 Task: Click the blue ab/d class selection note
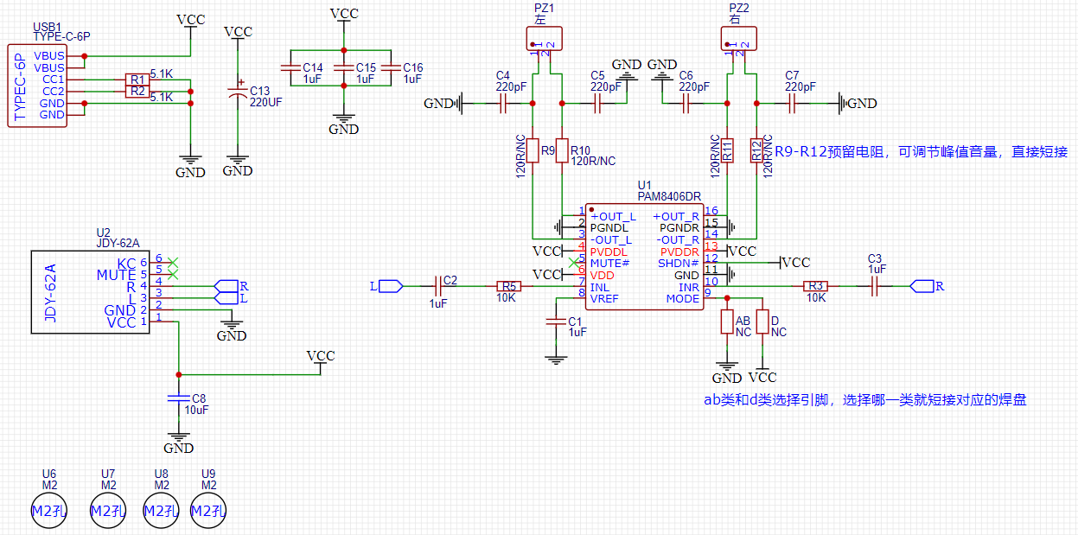coord(864,399)
